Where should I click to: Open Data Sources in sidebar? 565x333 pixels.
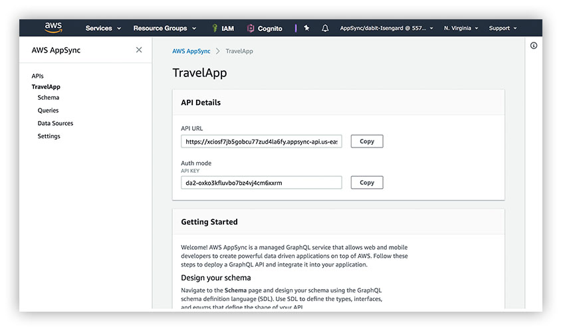point(55,123)
